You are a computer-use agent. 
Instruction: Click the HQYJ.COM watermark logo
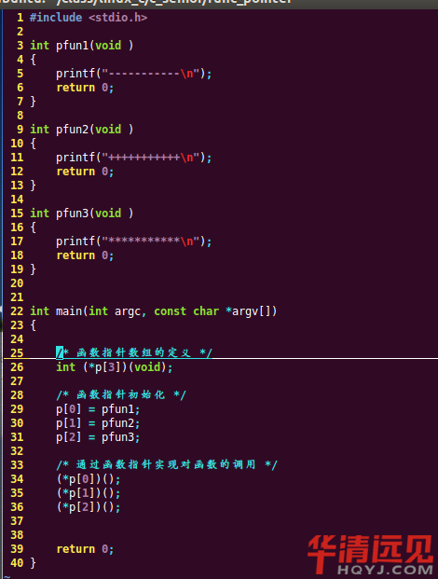(x=371, y=554)
